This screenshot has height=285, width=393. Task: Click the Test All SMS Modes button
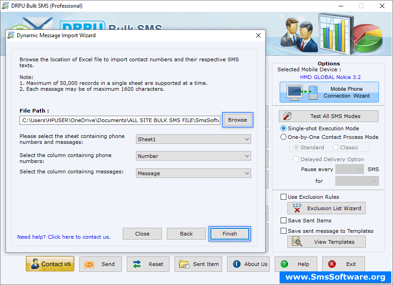pyautogui.click(x=329, y=116)
